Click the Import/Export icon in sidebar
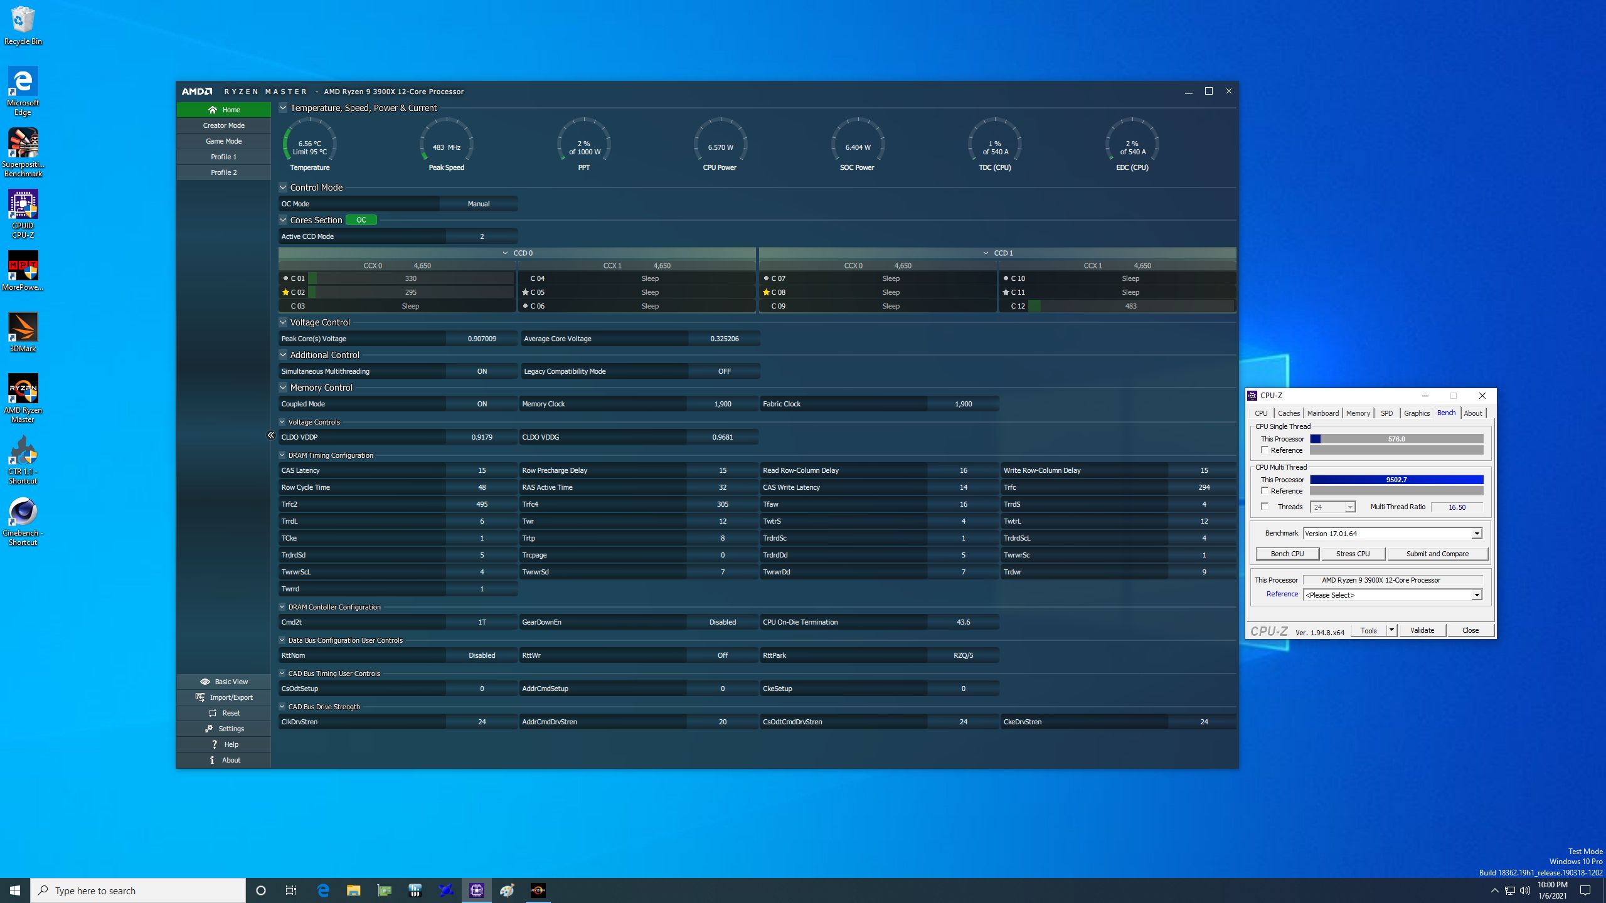The width and height of the screenshot is (1606, 903). (x=200, y=697)
